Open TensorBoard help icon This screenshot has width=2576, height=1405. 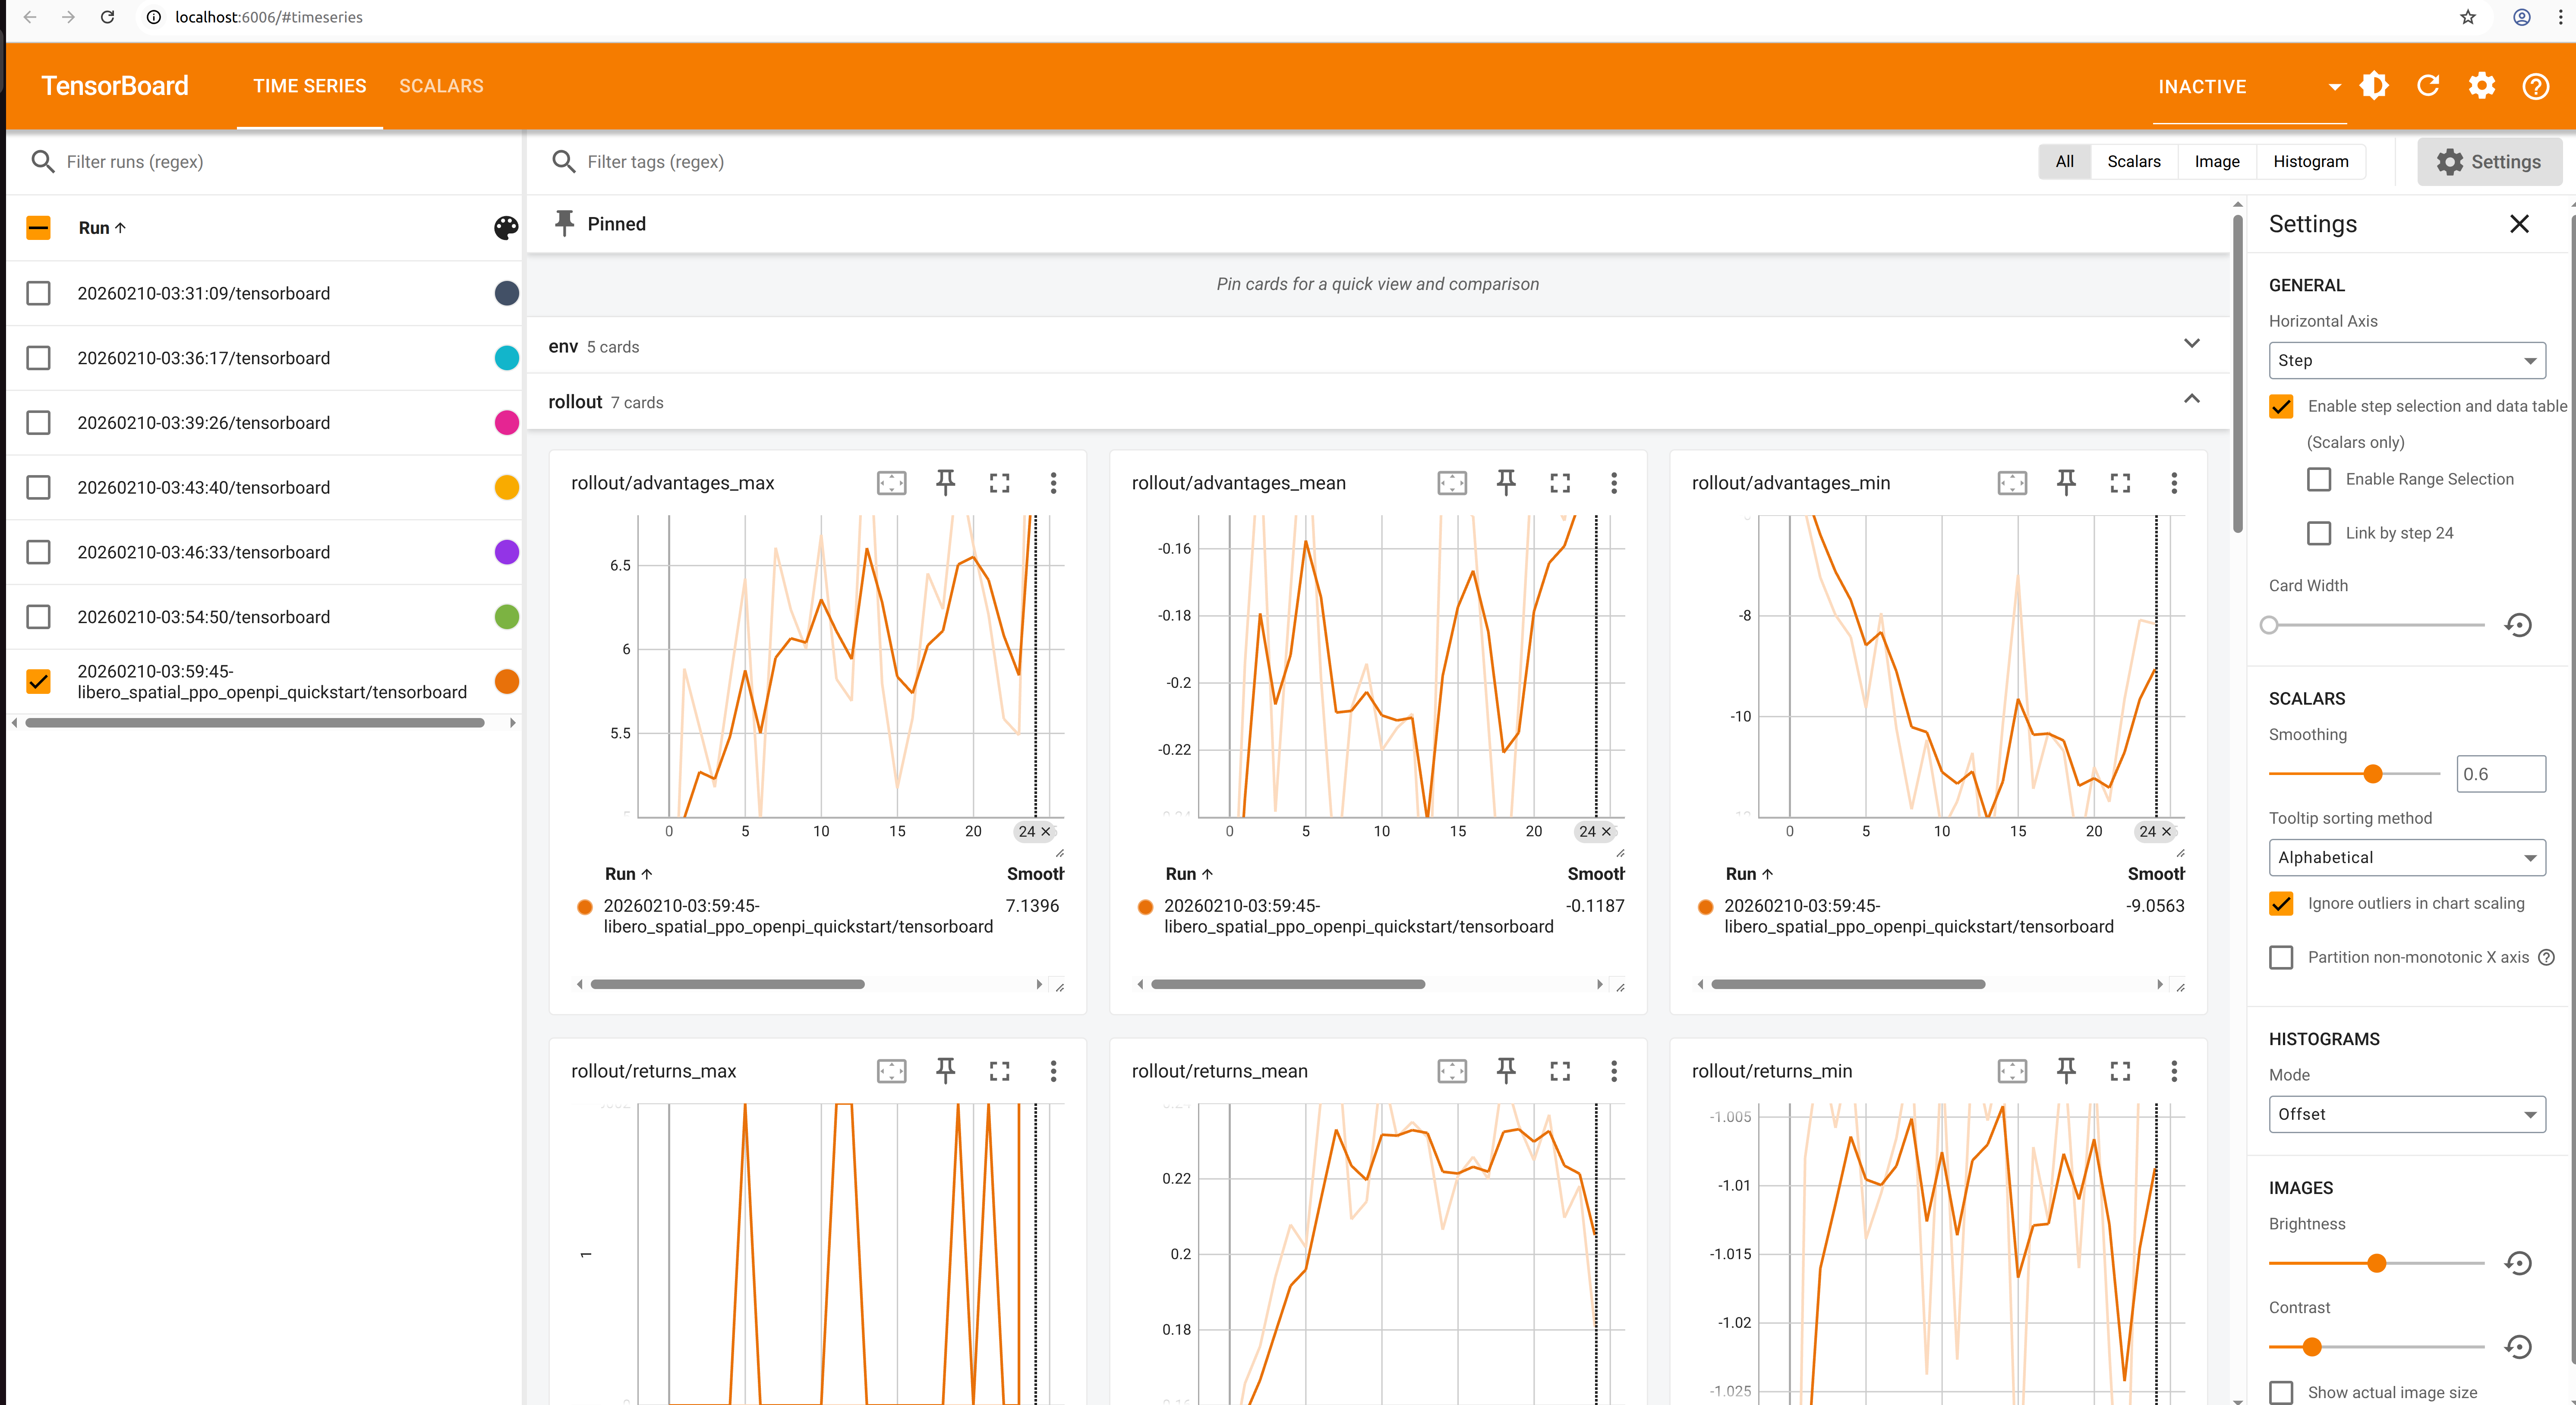pos(2535,86)
